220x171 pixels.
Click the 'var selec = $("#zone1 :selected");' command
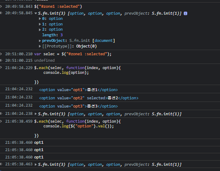(x=73, y=54)
